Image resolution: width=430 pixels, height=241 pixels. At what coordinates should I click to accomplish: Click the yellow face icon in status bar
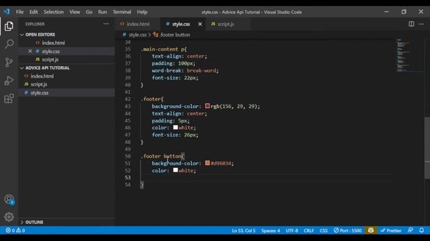[371, 230]
